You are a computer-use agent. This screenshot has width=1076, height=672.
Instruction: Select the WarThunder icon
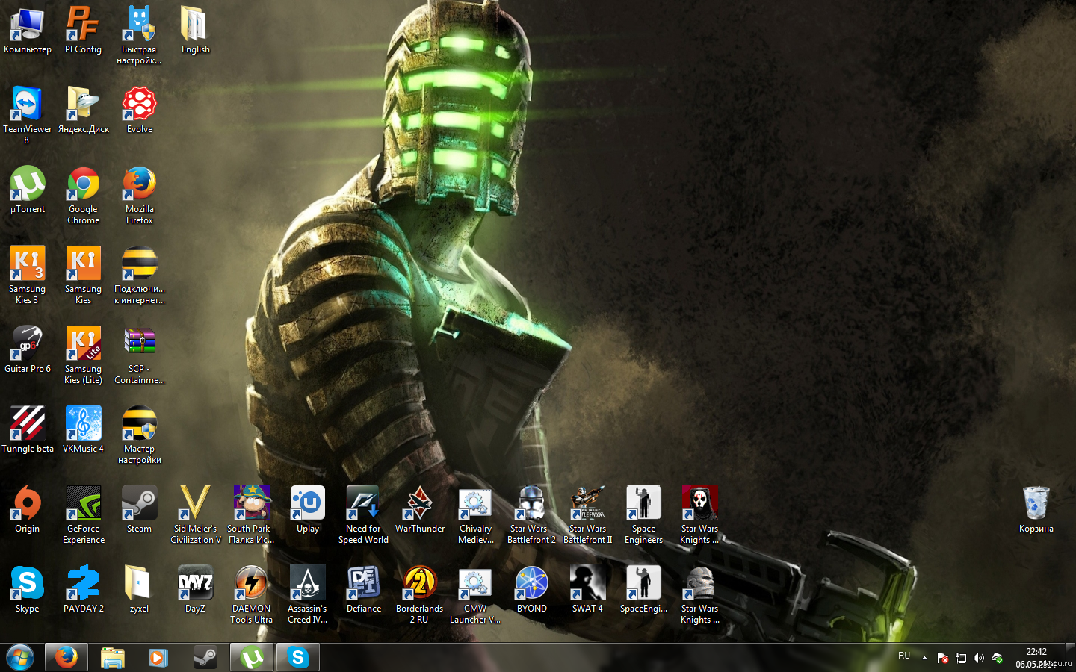[x=419, y=510]
